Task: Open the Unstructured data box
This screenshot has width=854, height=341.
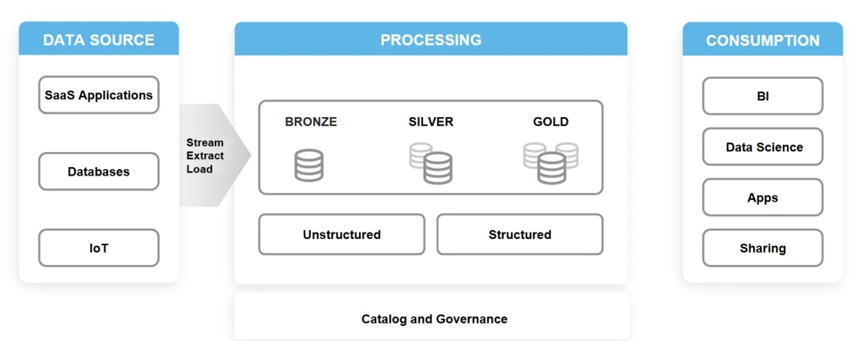Action: [342, 234]
